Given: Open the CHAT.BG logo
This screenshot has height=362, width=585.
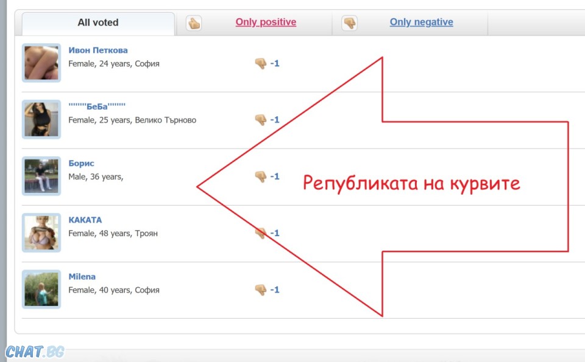Looking at the screenshot, I should click(35, 352).
